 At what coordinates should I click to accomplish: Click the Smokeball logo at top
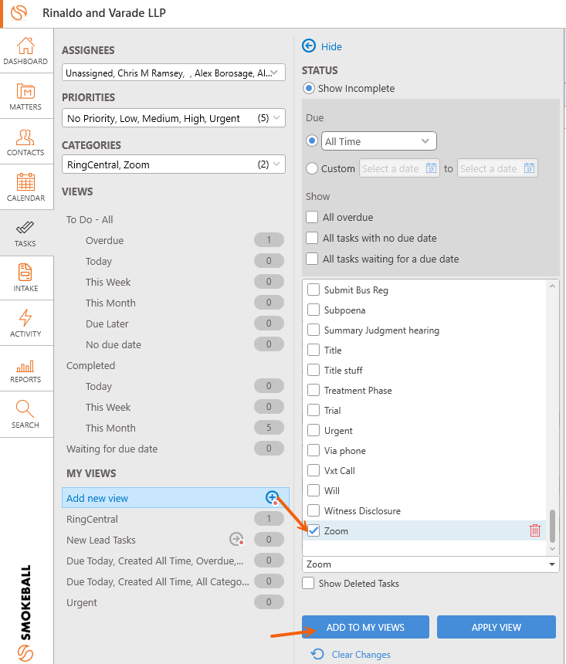[x=19, y=12]
